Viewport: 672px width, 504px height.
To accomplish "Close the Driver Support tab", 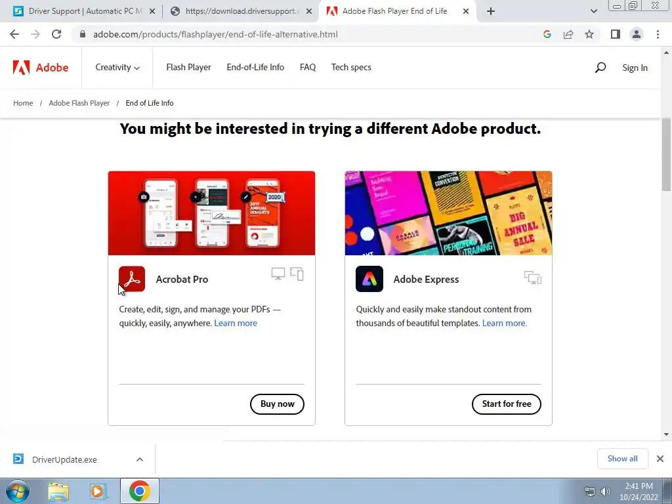I will pos(152,12).
